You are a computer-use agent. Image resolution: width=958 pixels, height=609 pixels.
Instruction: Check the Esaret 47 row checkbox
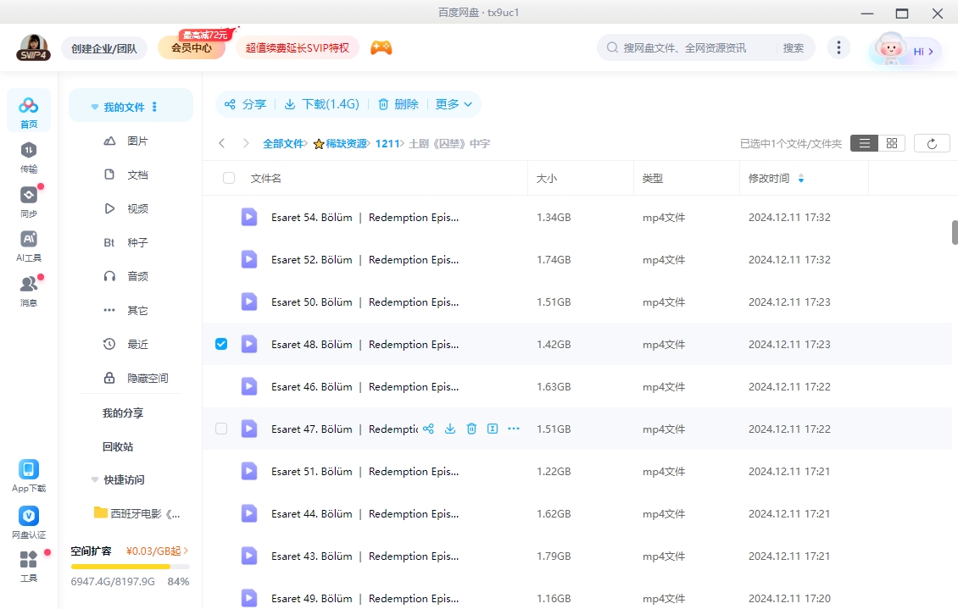221,429
